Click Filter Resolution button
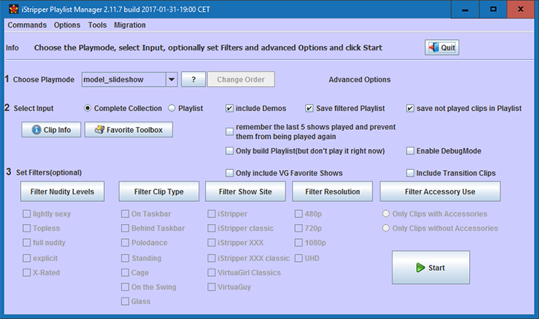Screen dimensions: 539x319 pyautogui.click(x=332, y=191)
